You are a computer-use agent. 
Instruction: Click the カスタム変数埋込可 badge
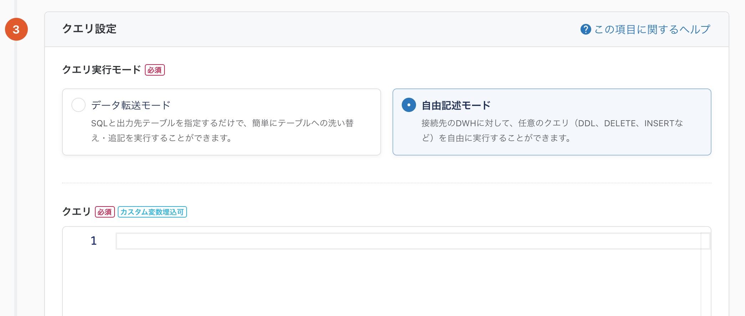[x=152, y=212]
